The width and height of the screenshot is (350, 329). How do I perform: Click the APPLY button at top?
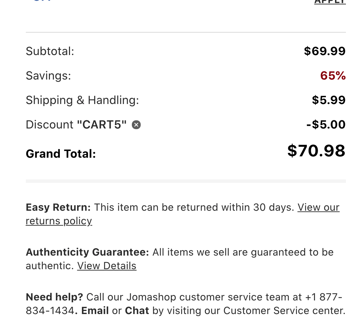click(330, 2)
